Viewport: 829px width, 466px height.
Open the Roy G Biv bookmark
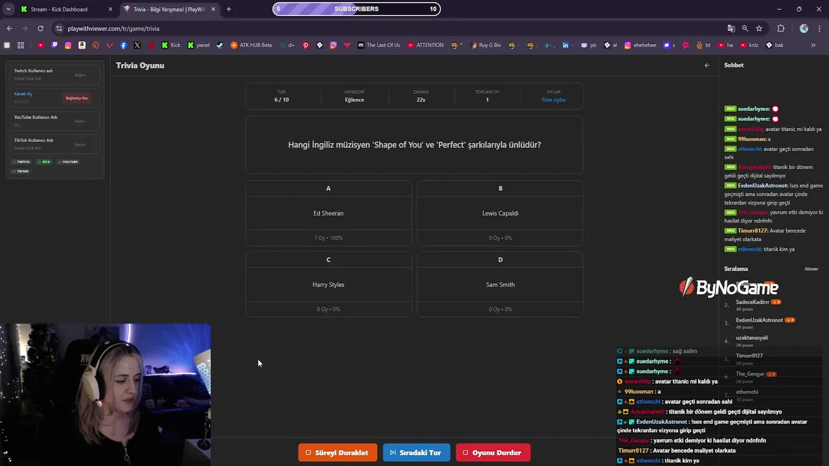coord(486,45)
